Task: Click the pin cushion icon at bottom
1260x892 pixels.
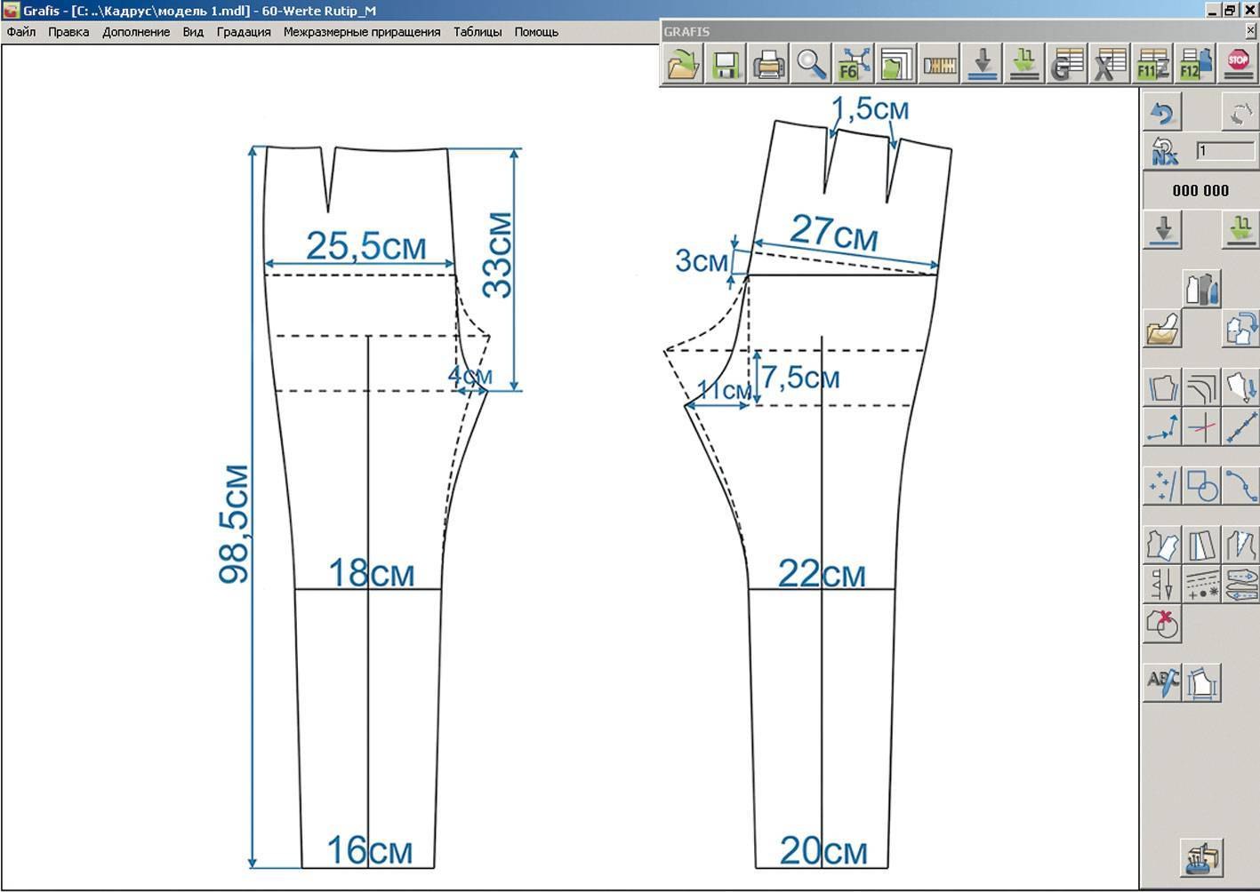Action: point(1201,857)
